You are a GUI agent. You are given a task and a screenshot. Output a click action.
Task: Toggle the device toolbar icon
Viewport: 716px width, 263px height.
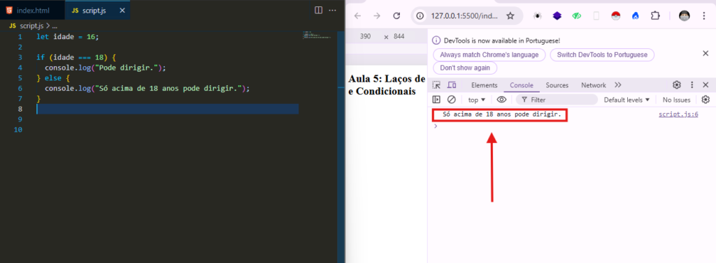pyautogui.click(x=452, y=85)
